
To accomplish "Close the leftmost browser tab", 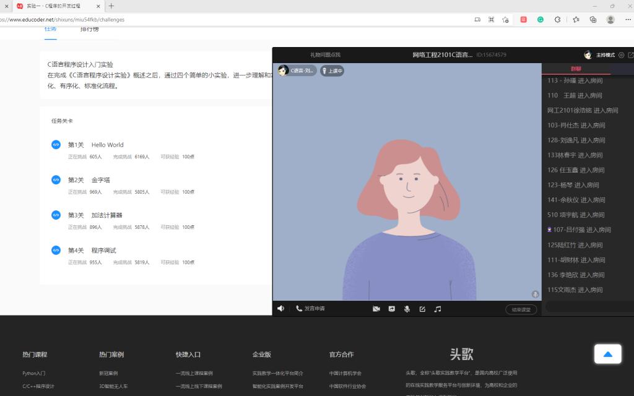I will point(6,6).
